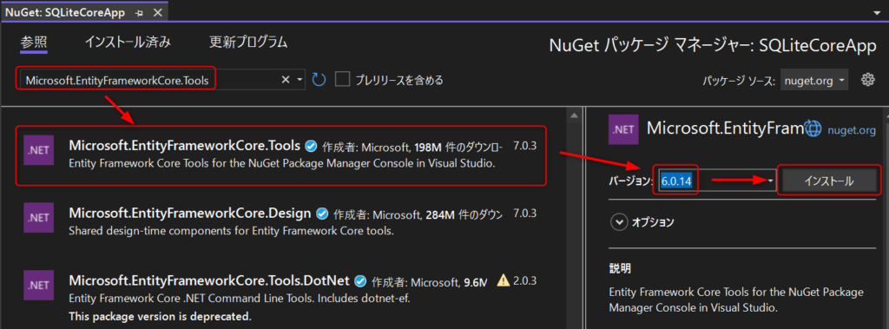
Task: Switch to the インストール済み tab
Action: click(128, 42)
